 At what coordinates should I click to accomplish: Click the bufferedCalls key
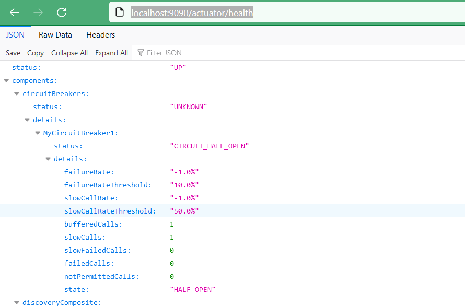click(93, 224)
